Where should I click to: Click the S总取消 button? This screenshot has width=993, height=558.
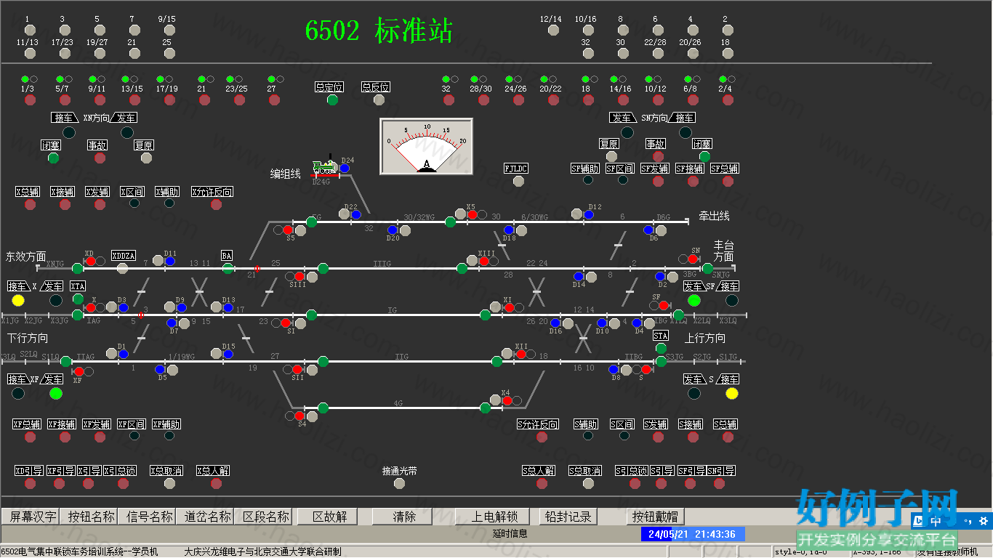click(588, 483)
